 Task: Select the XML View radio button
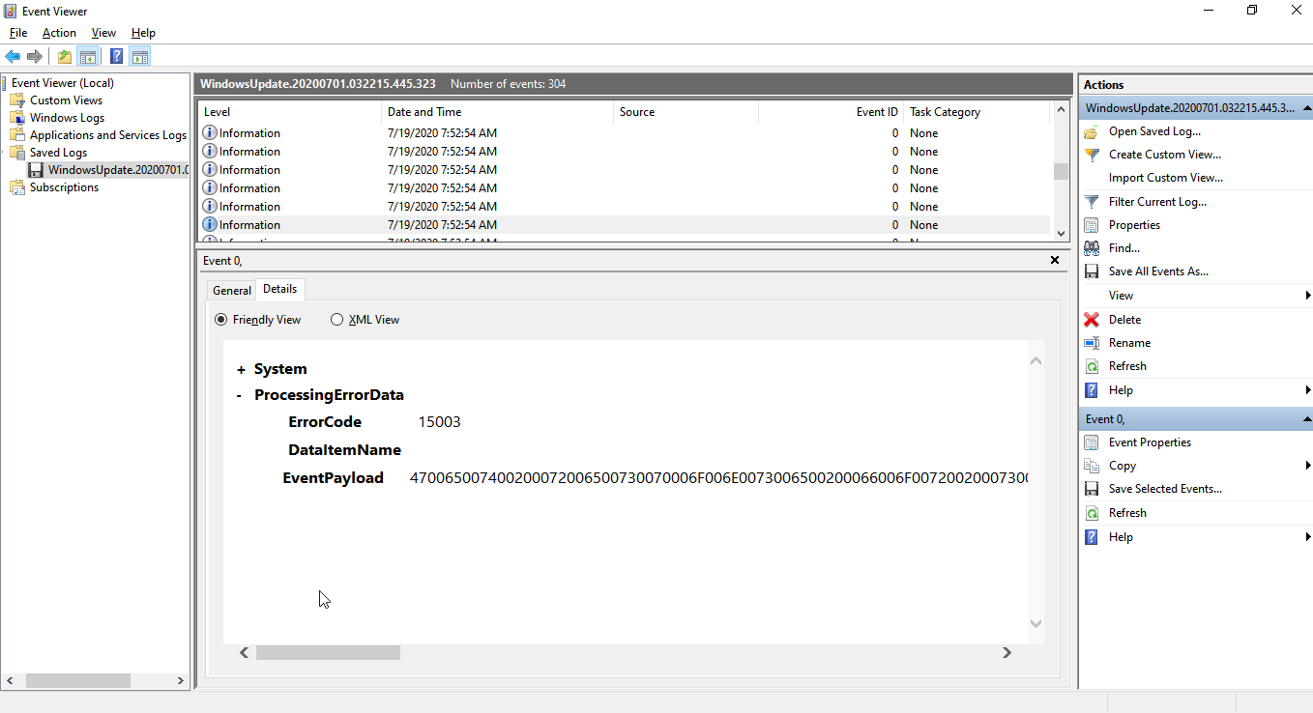pos(336,320)
